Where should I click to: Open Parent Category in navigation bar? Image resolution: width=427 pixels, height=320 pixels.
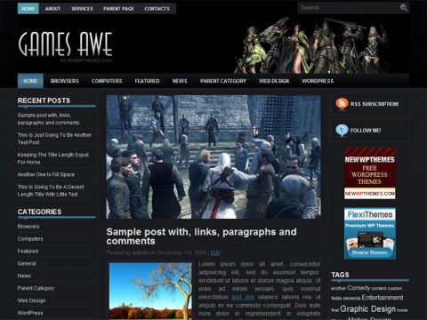coord(223,81)
